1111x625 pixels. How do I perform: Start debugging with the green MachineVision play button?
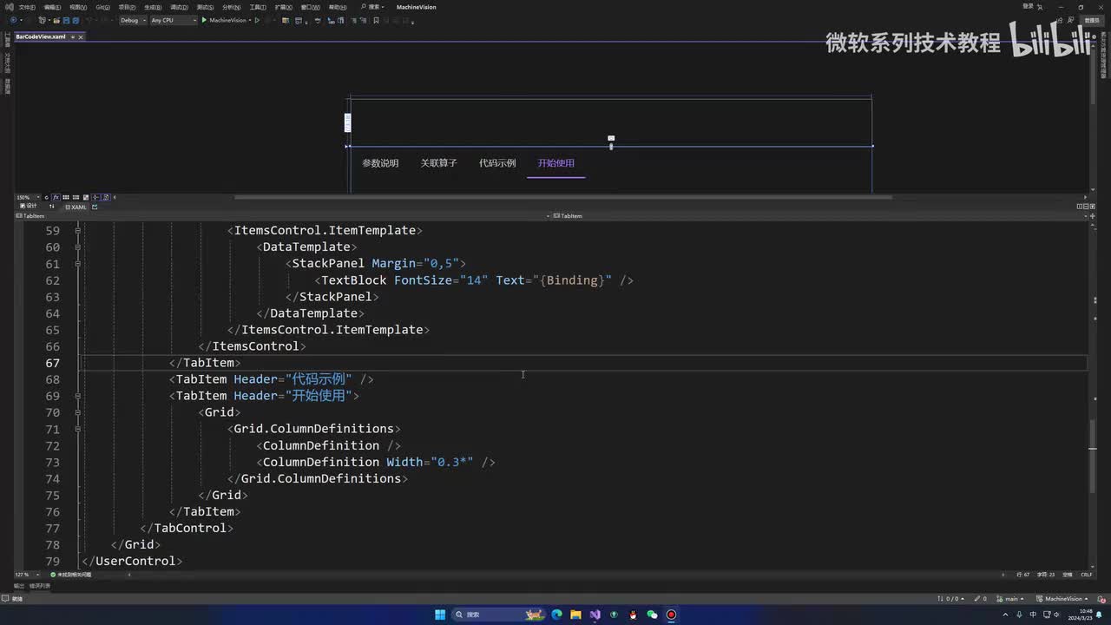224,20
